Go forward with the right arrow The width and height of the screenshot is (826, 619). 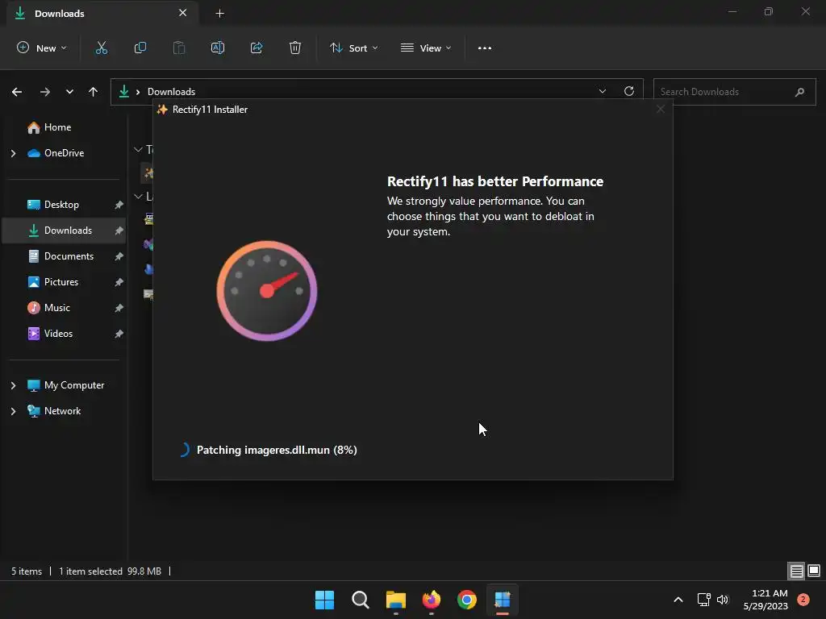(x=45, y=92)
